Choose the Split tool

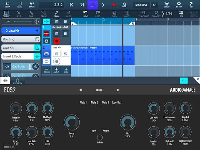click(x=19, y=14)
